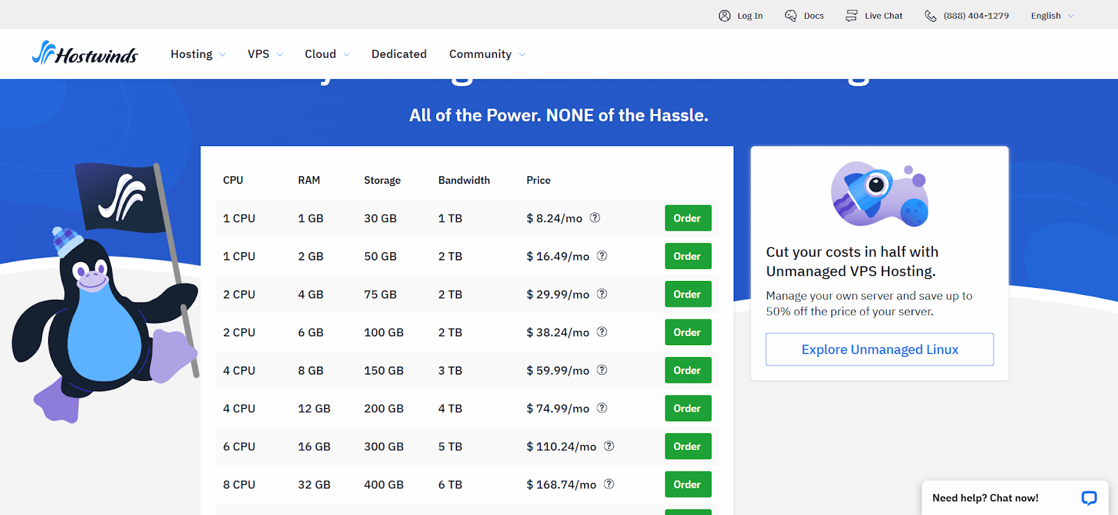1118x515 pixels.
Task: Expand the Cloud menu chevron
Action: pos(346,55)
